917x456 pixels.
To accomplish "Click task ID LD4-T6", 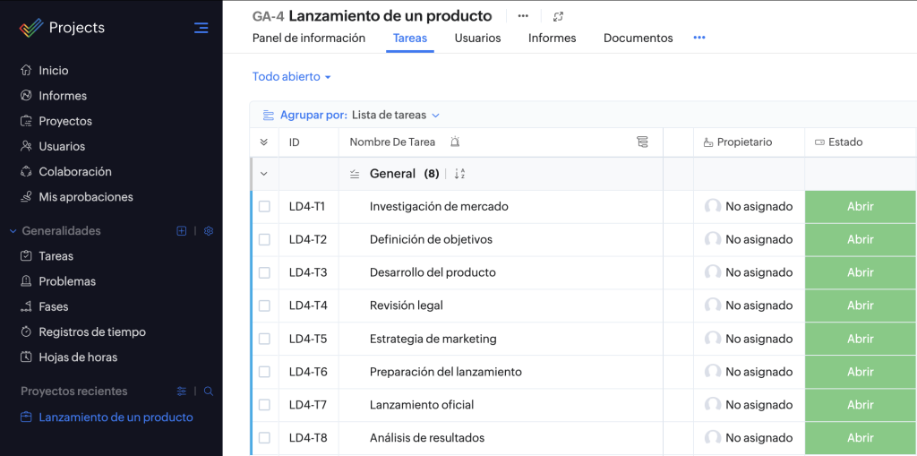I will click(x=308, y=372).
